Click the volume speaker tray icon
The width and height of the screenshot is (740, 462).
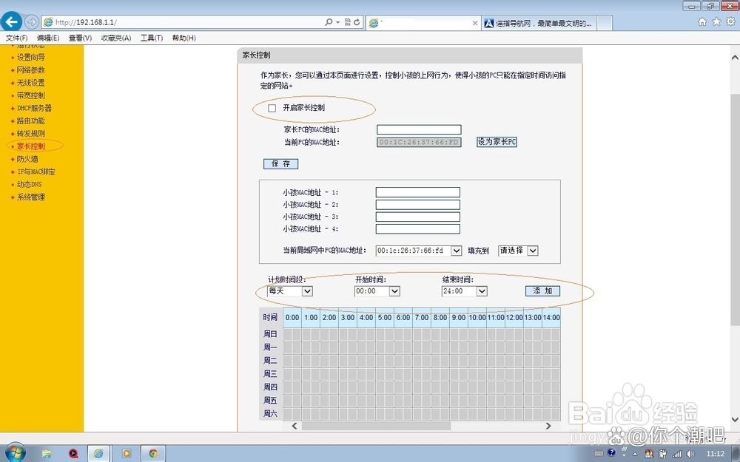click(690, 454)
